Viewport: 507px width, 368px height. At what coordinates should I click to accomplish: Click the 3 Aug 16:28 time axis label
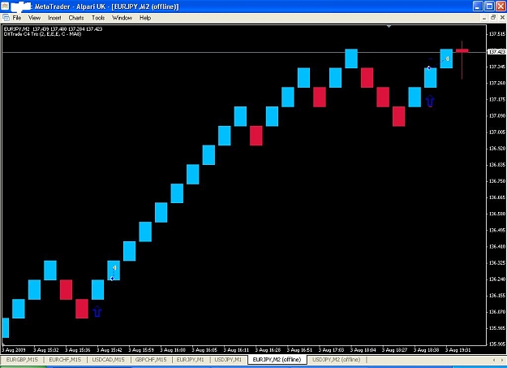pyautogui.click(x=268, y=350)
